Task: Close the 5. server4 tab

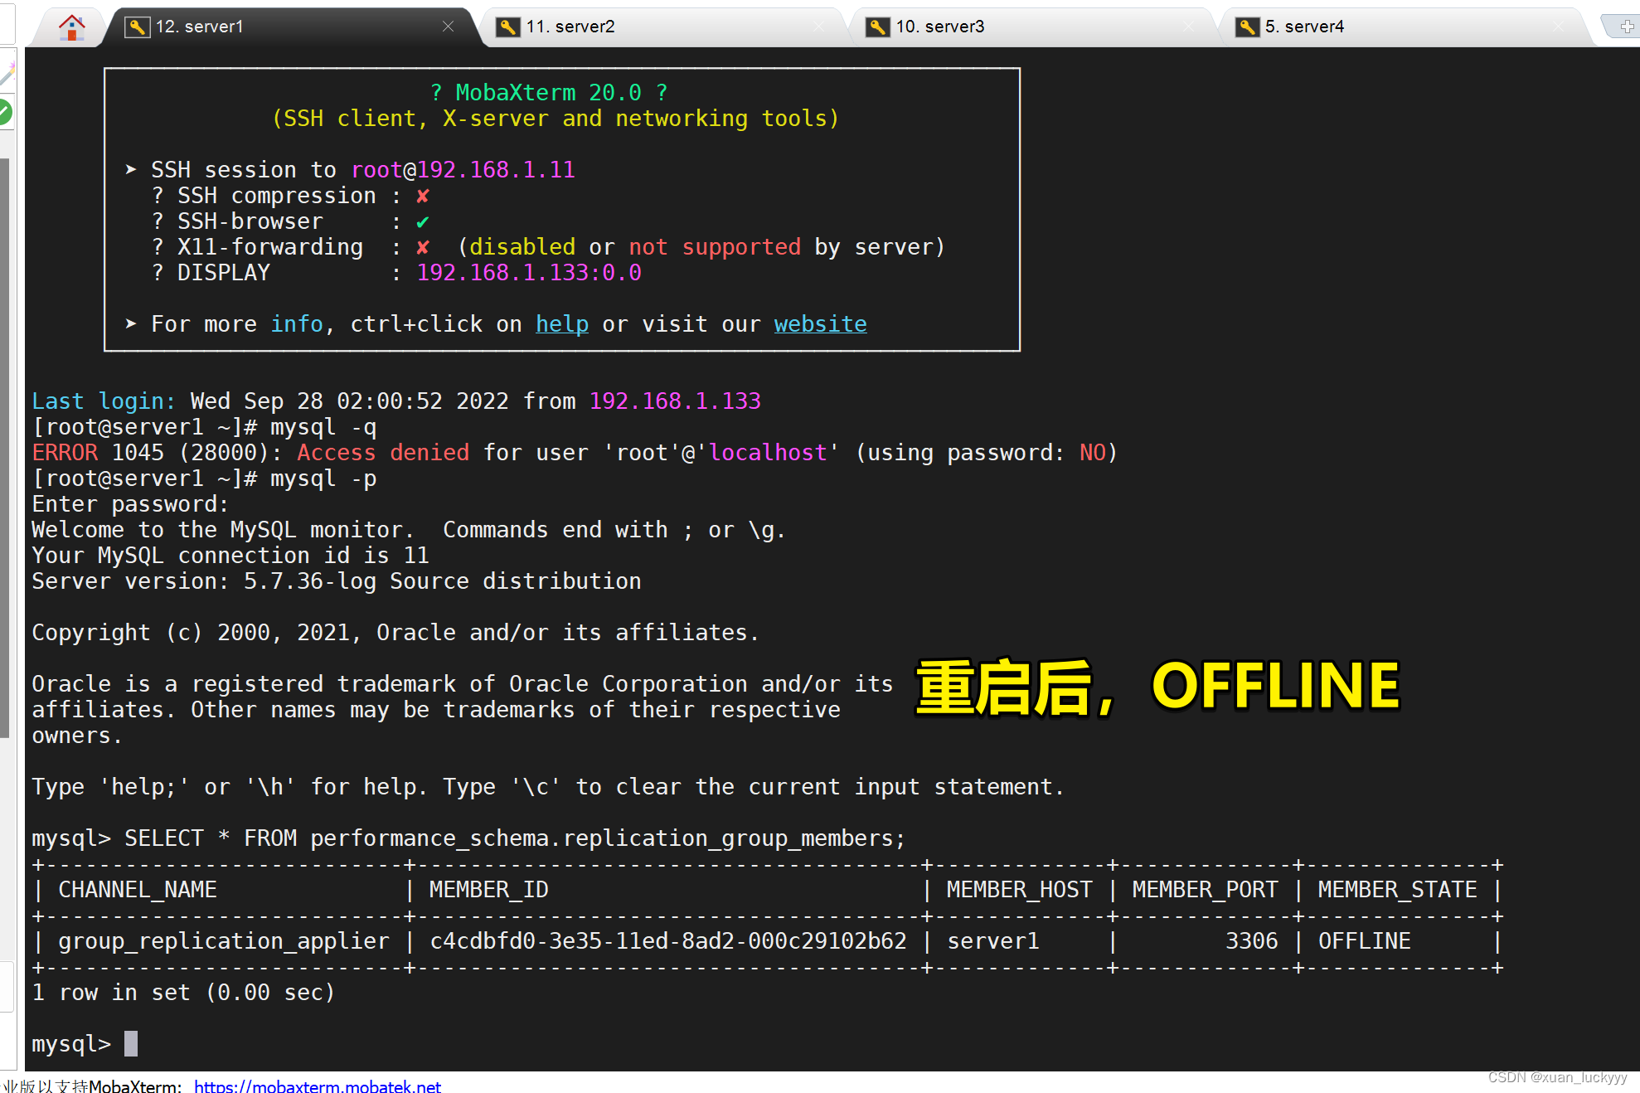Action: pyautogui.click(x=1559, y=27)
